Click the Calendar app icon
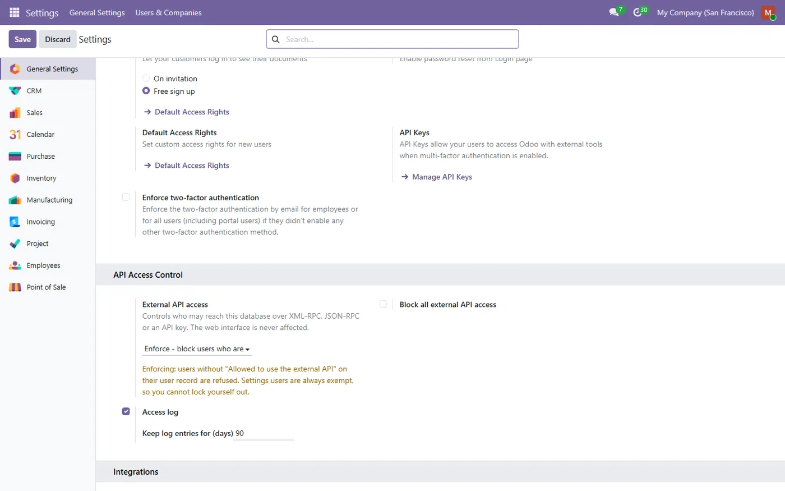 (15, 135)
